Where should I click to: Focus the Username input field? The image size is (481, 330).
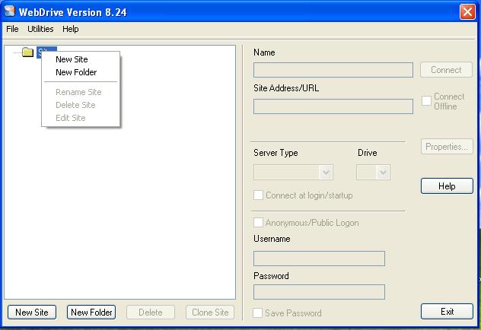319,259
